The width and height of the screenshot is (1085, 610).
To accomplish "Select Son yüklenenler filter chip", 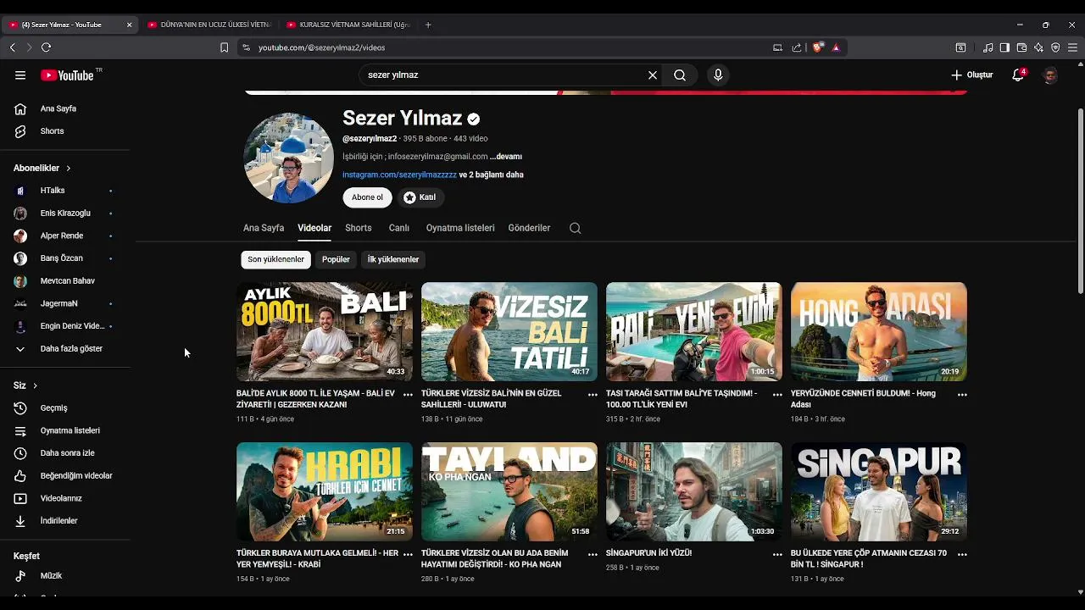I will pyautogui.click(x=275, y=259).
